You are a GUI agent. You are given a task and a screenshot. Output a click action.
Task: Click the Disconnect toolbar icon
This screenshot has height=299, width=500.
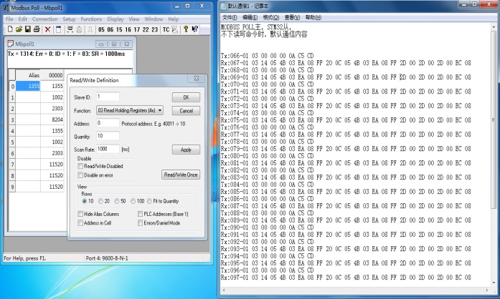(79, 29)
